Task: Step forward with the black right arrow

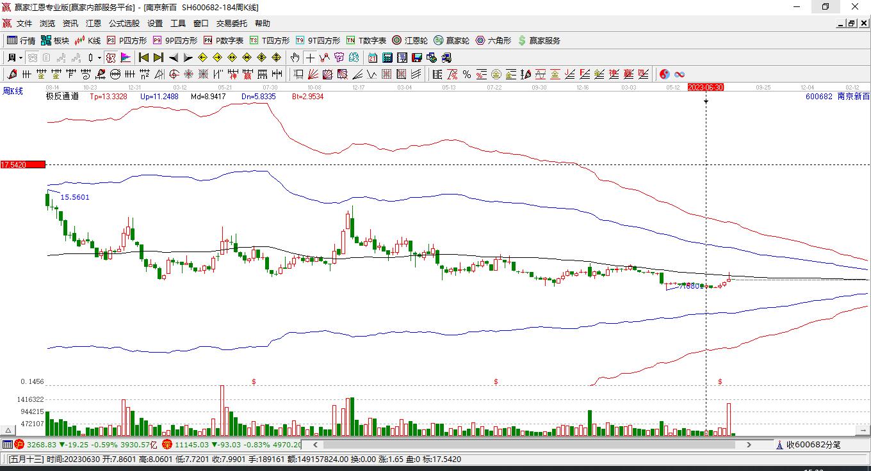Action: click(188, 58)
